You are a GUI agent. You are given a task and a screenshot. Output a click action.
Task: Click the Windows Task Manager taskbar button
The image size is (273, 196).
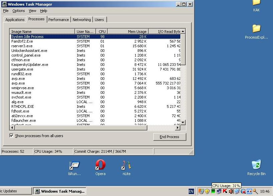pyautogui.click(x=60, y=191)
